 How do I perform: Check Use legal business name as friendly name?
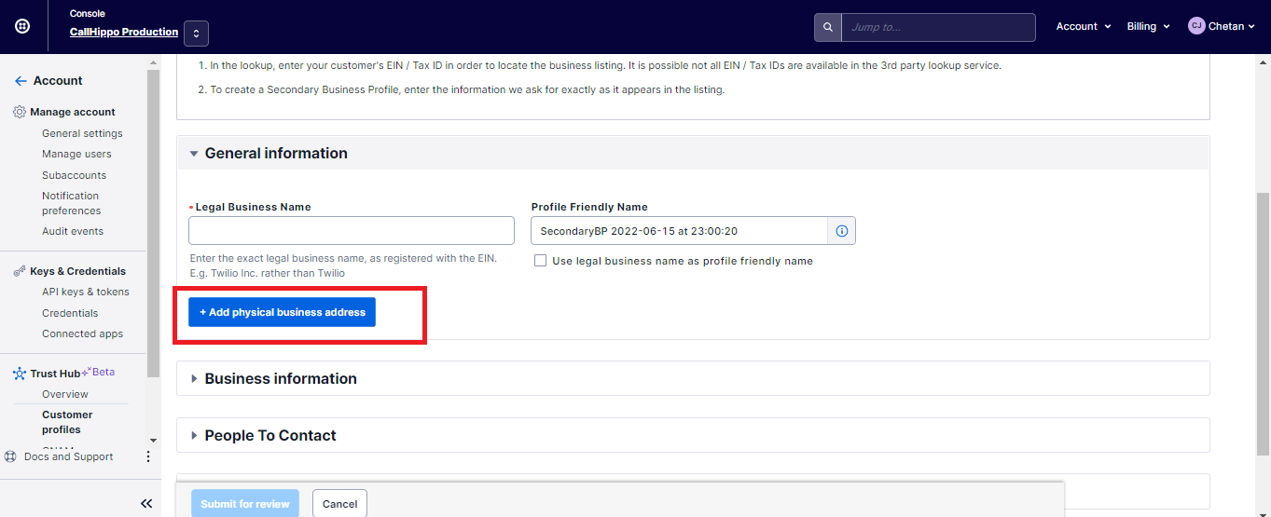pyautogui.click(x=540, y=261)
